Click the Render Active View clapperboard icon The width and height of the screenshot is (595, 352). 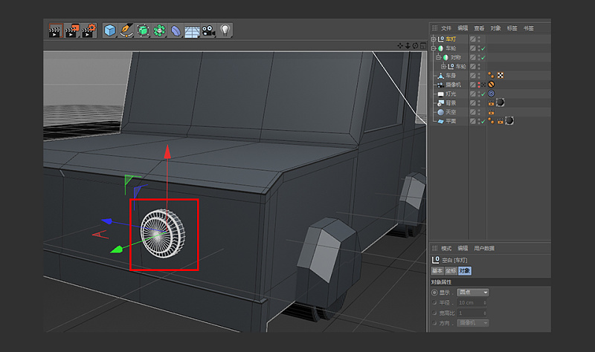tap(55, 30)
